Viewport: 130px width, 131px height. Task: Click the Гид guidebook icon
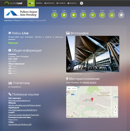(121, 15)
